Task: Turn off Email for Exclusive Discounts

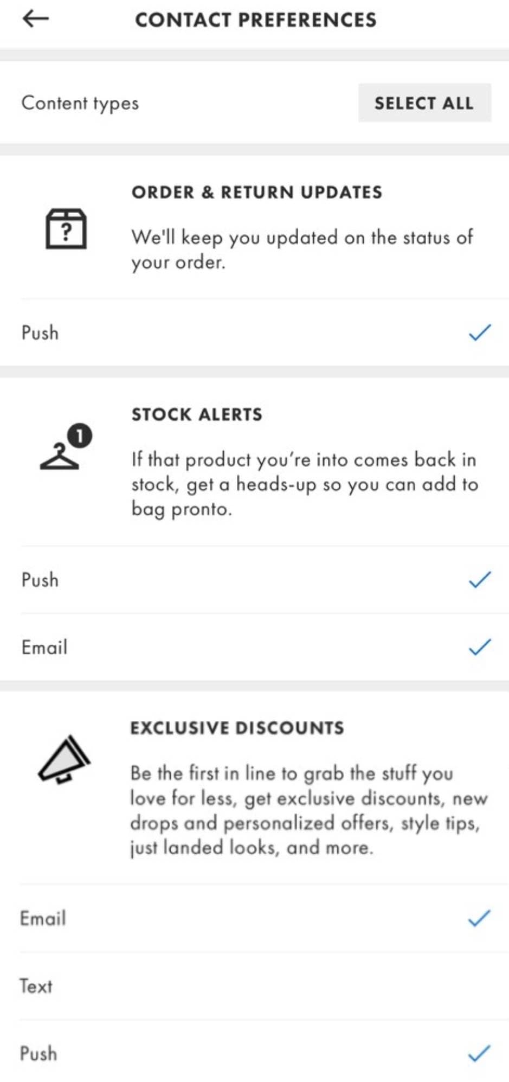Action: (x=479, y=918)
